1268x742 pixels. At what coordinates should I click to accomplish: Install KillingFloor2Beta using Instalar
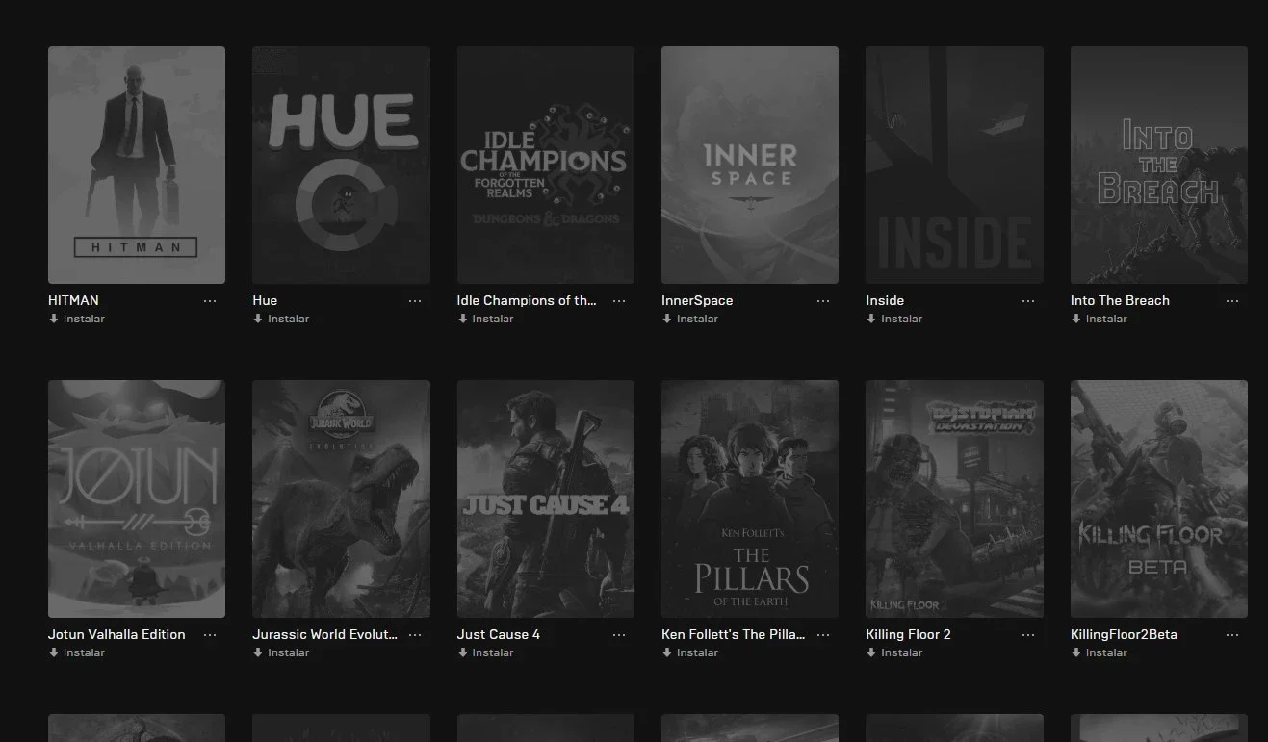click(x=1099, y=652)
